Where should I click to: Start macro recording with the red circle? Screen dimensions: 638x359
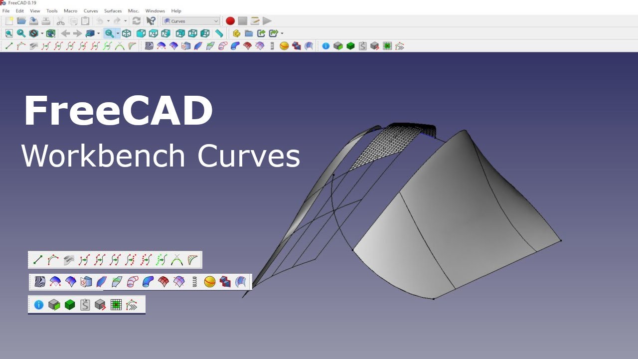(230, 21)
